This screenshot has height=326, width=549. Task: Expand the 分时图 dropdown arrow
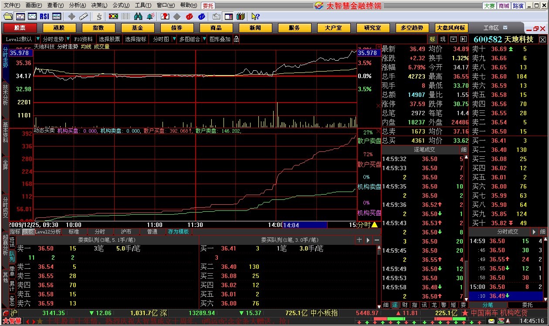(x=174, y=39)
